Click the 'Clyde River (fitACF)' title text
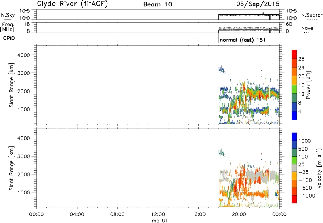Screen dimensions: 323x223 tap(72, 4)
